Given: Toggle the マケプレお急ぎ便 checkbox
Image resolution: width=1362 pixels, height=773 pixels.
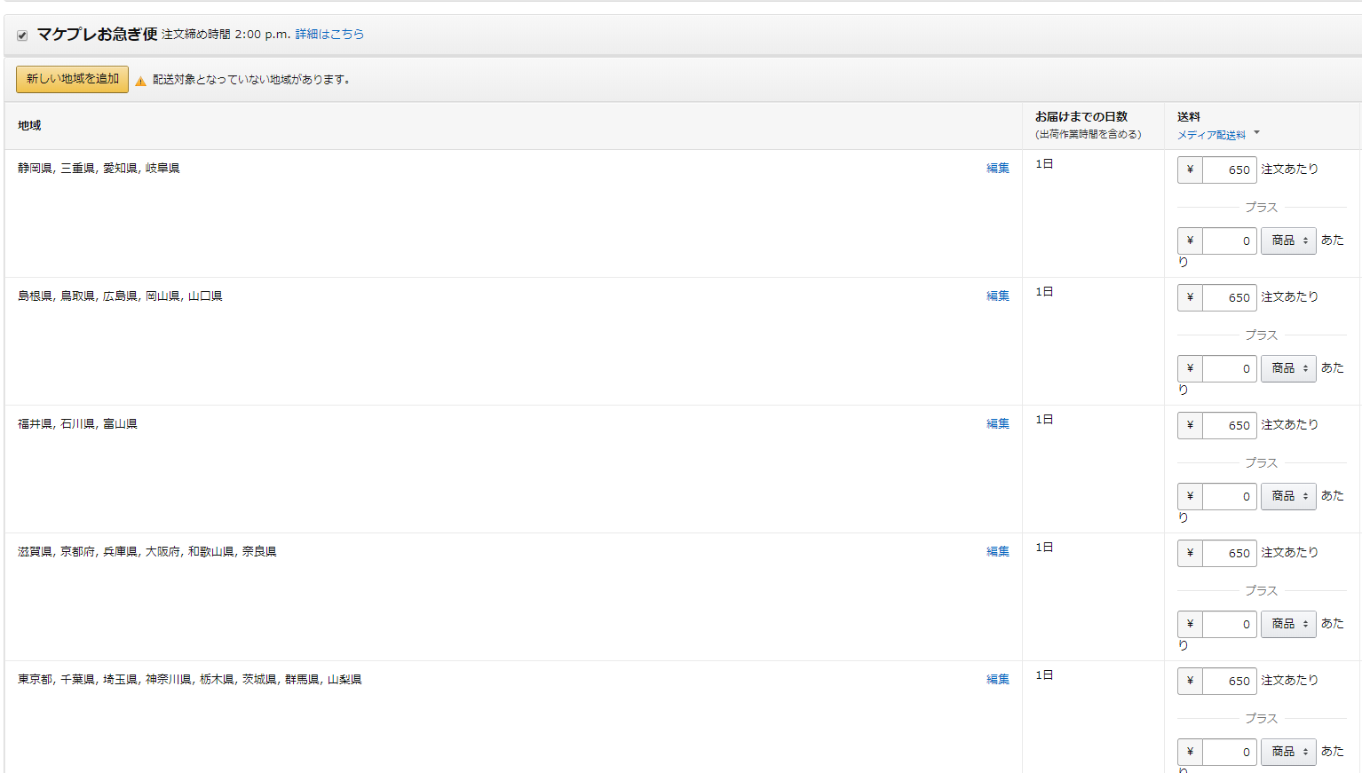Looking at the screenshot, I should (x=22, y=35).
